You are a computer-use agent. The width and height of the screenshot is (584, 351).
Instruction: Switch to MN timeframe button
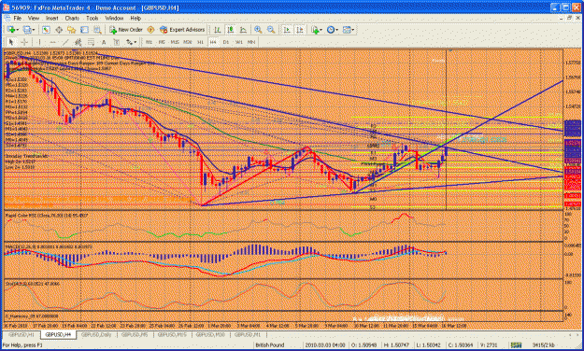coord(251,42)
